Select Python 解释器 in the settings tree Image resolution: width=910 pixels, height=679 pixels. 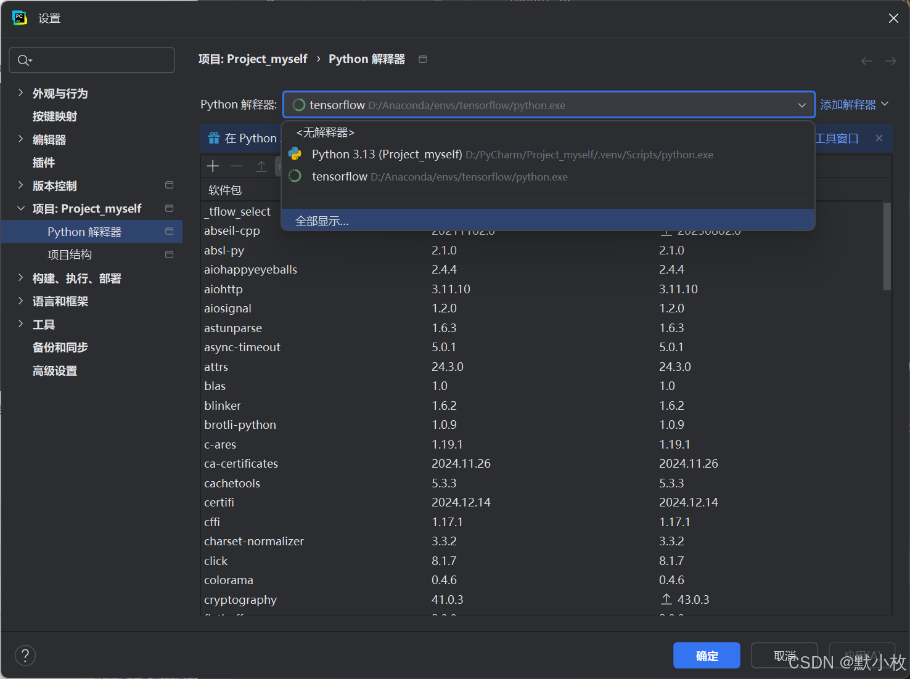pos(92,232)
